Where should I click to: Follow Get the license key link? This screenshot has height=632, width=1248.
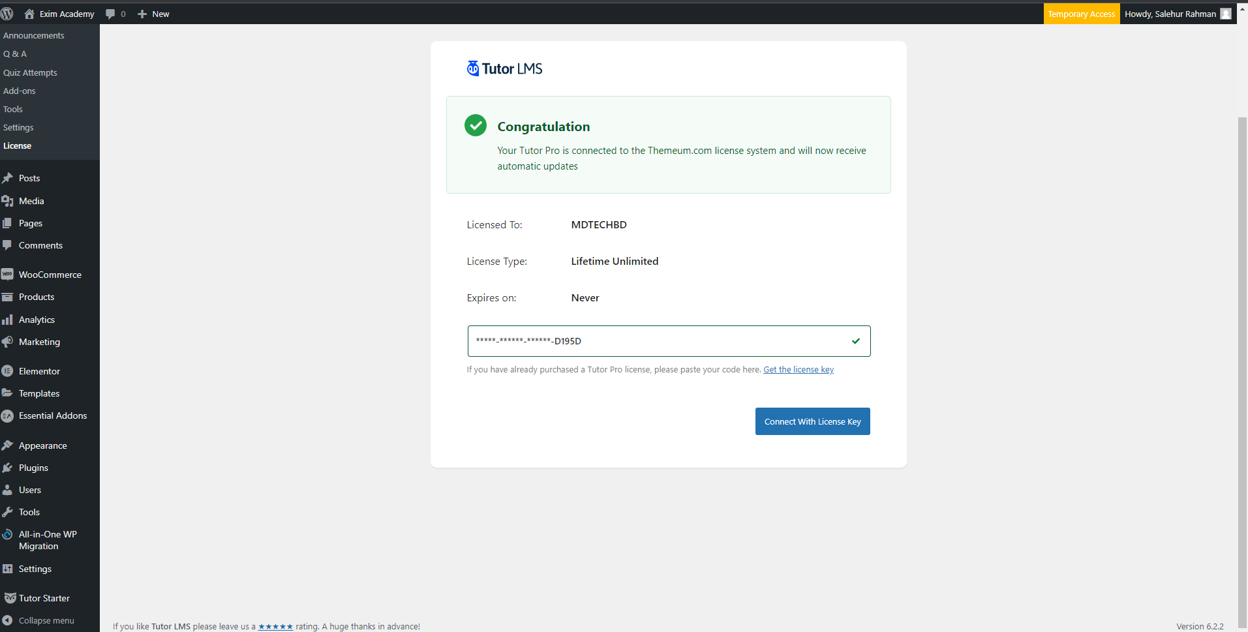(x=799, y=369)
